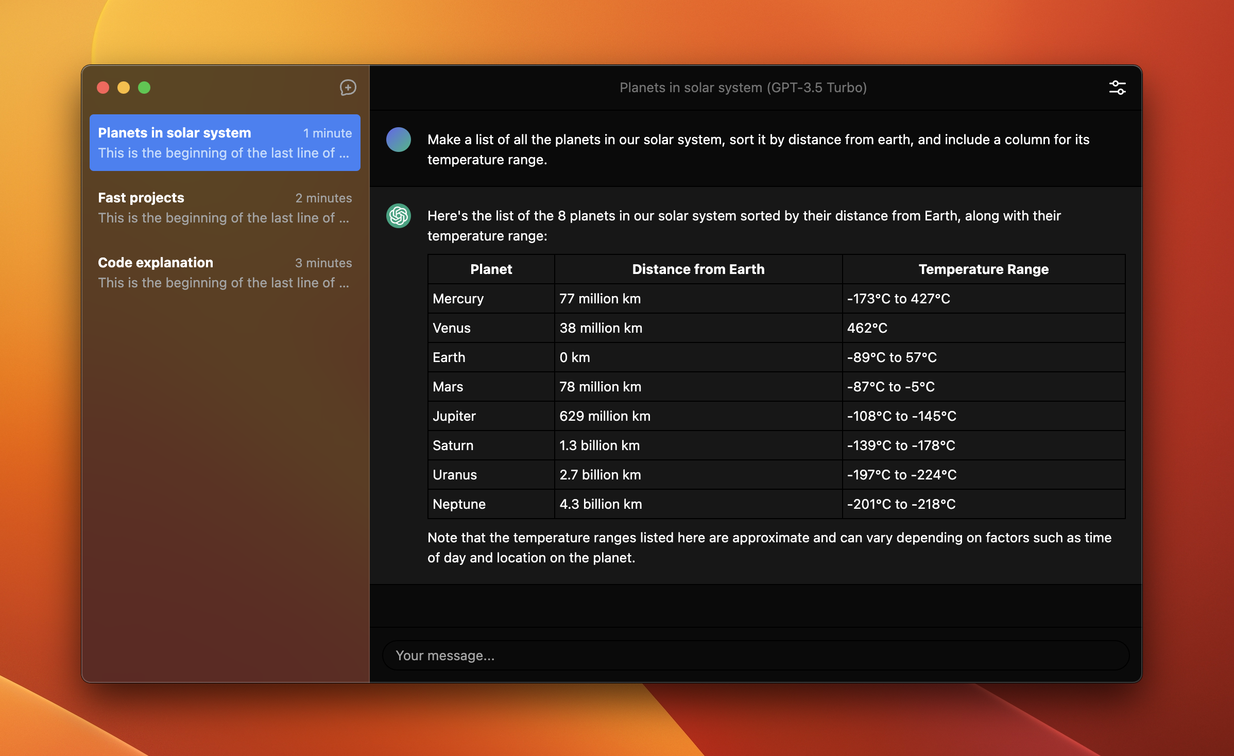
Task: Start a new chat with plus bubble icon
Action: [x=348, y=88]
